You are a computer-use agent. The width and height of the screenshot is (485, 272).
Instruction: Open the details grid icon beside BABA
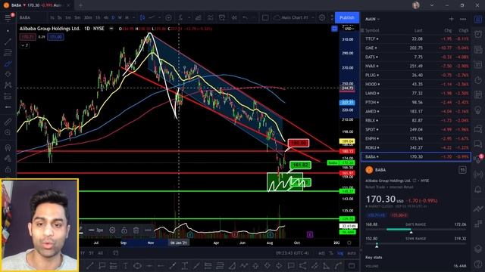(462, 169)
